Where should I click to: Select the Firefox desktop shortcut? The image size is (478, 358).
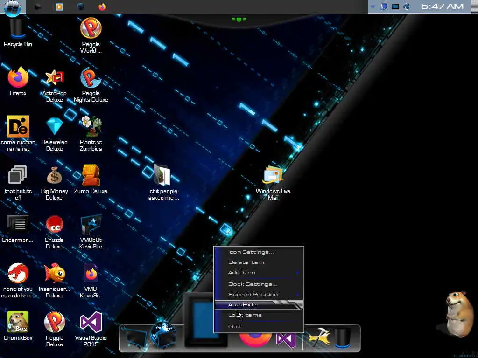[18, 82]
